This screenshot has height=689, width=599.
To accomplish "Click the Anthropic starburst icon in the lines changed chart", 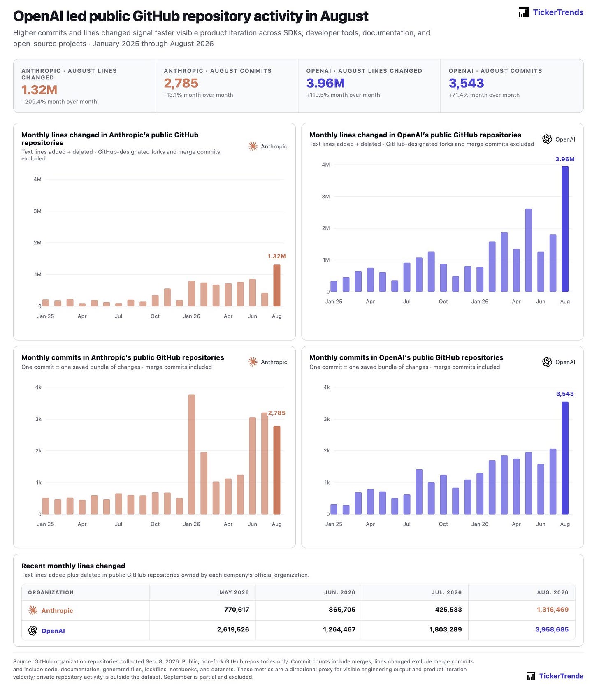I will pyautogui.click(x=253, y=146).
